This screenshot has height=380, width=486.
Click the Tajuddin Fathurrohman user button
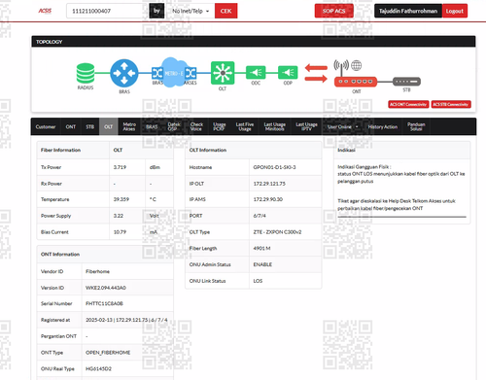(x=408, y=11)
